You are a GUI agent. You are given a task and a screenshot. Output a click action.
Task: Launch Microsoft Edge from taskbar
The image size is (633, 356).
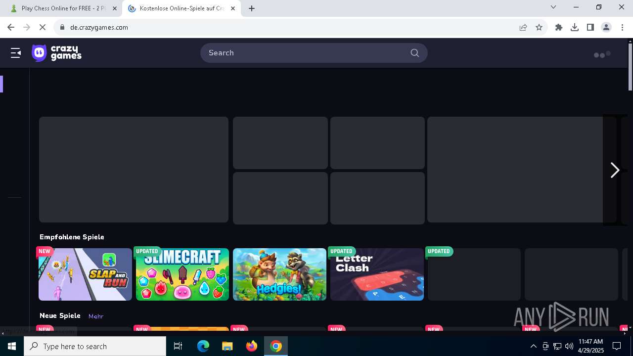coord(203,346)
